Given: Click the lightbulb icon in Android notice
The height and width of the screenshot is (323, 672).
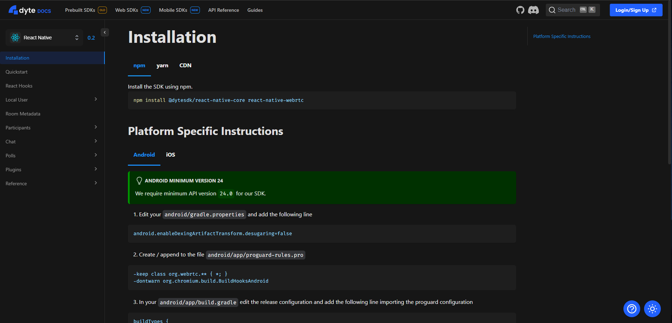Looking at the screenshot, I should click(139, 180).
